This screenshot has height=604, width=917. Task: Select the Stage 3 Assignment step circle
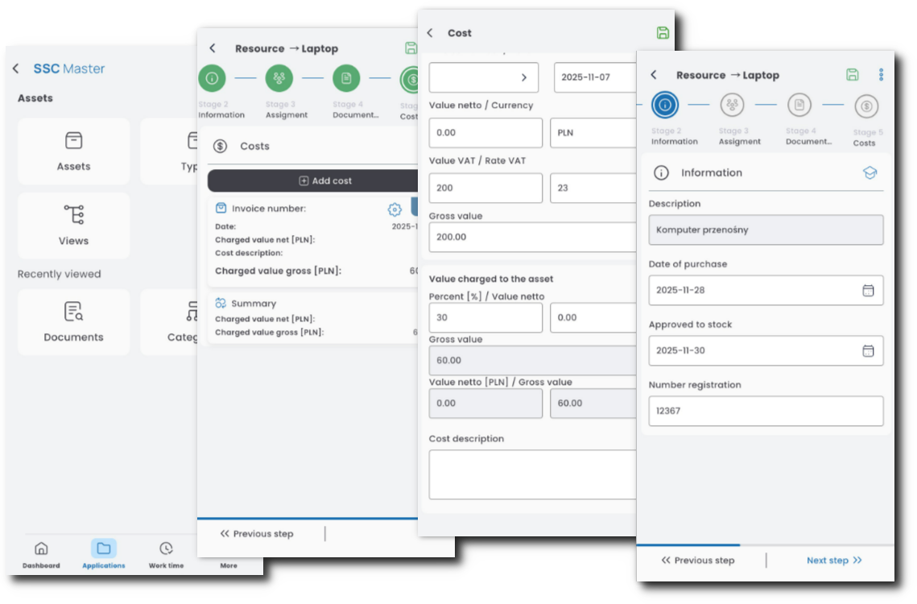732,105
